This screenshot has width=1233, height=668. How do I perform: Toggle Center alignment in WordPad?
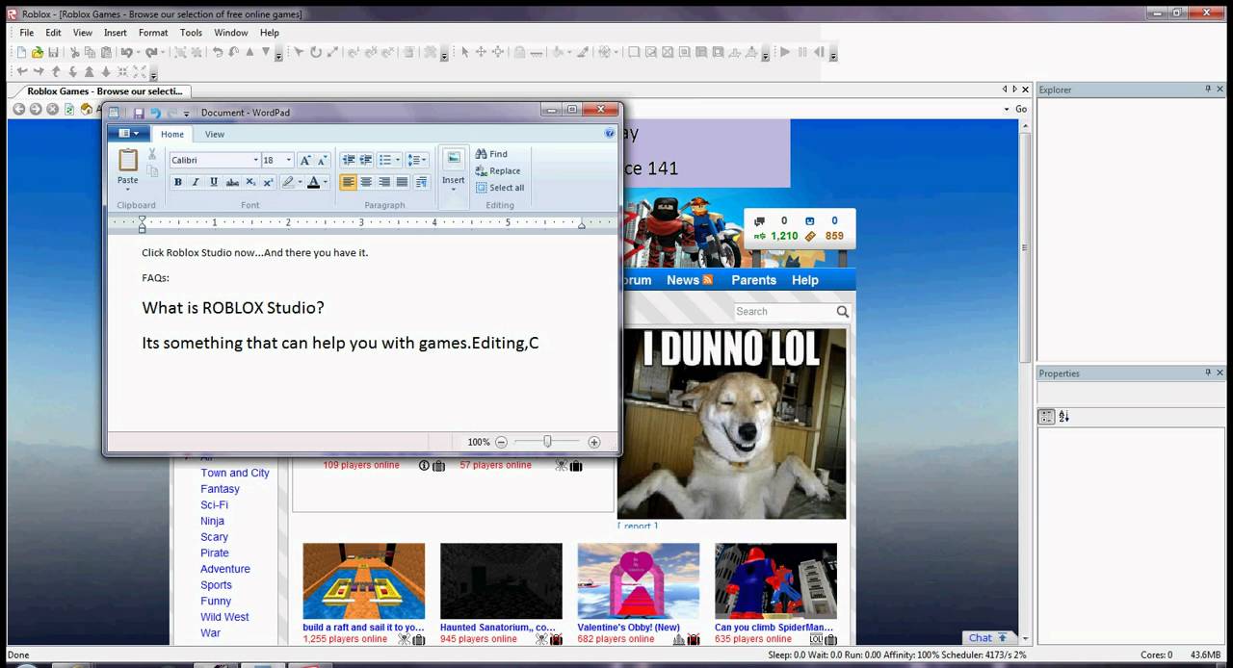(366, 182)
